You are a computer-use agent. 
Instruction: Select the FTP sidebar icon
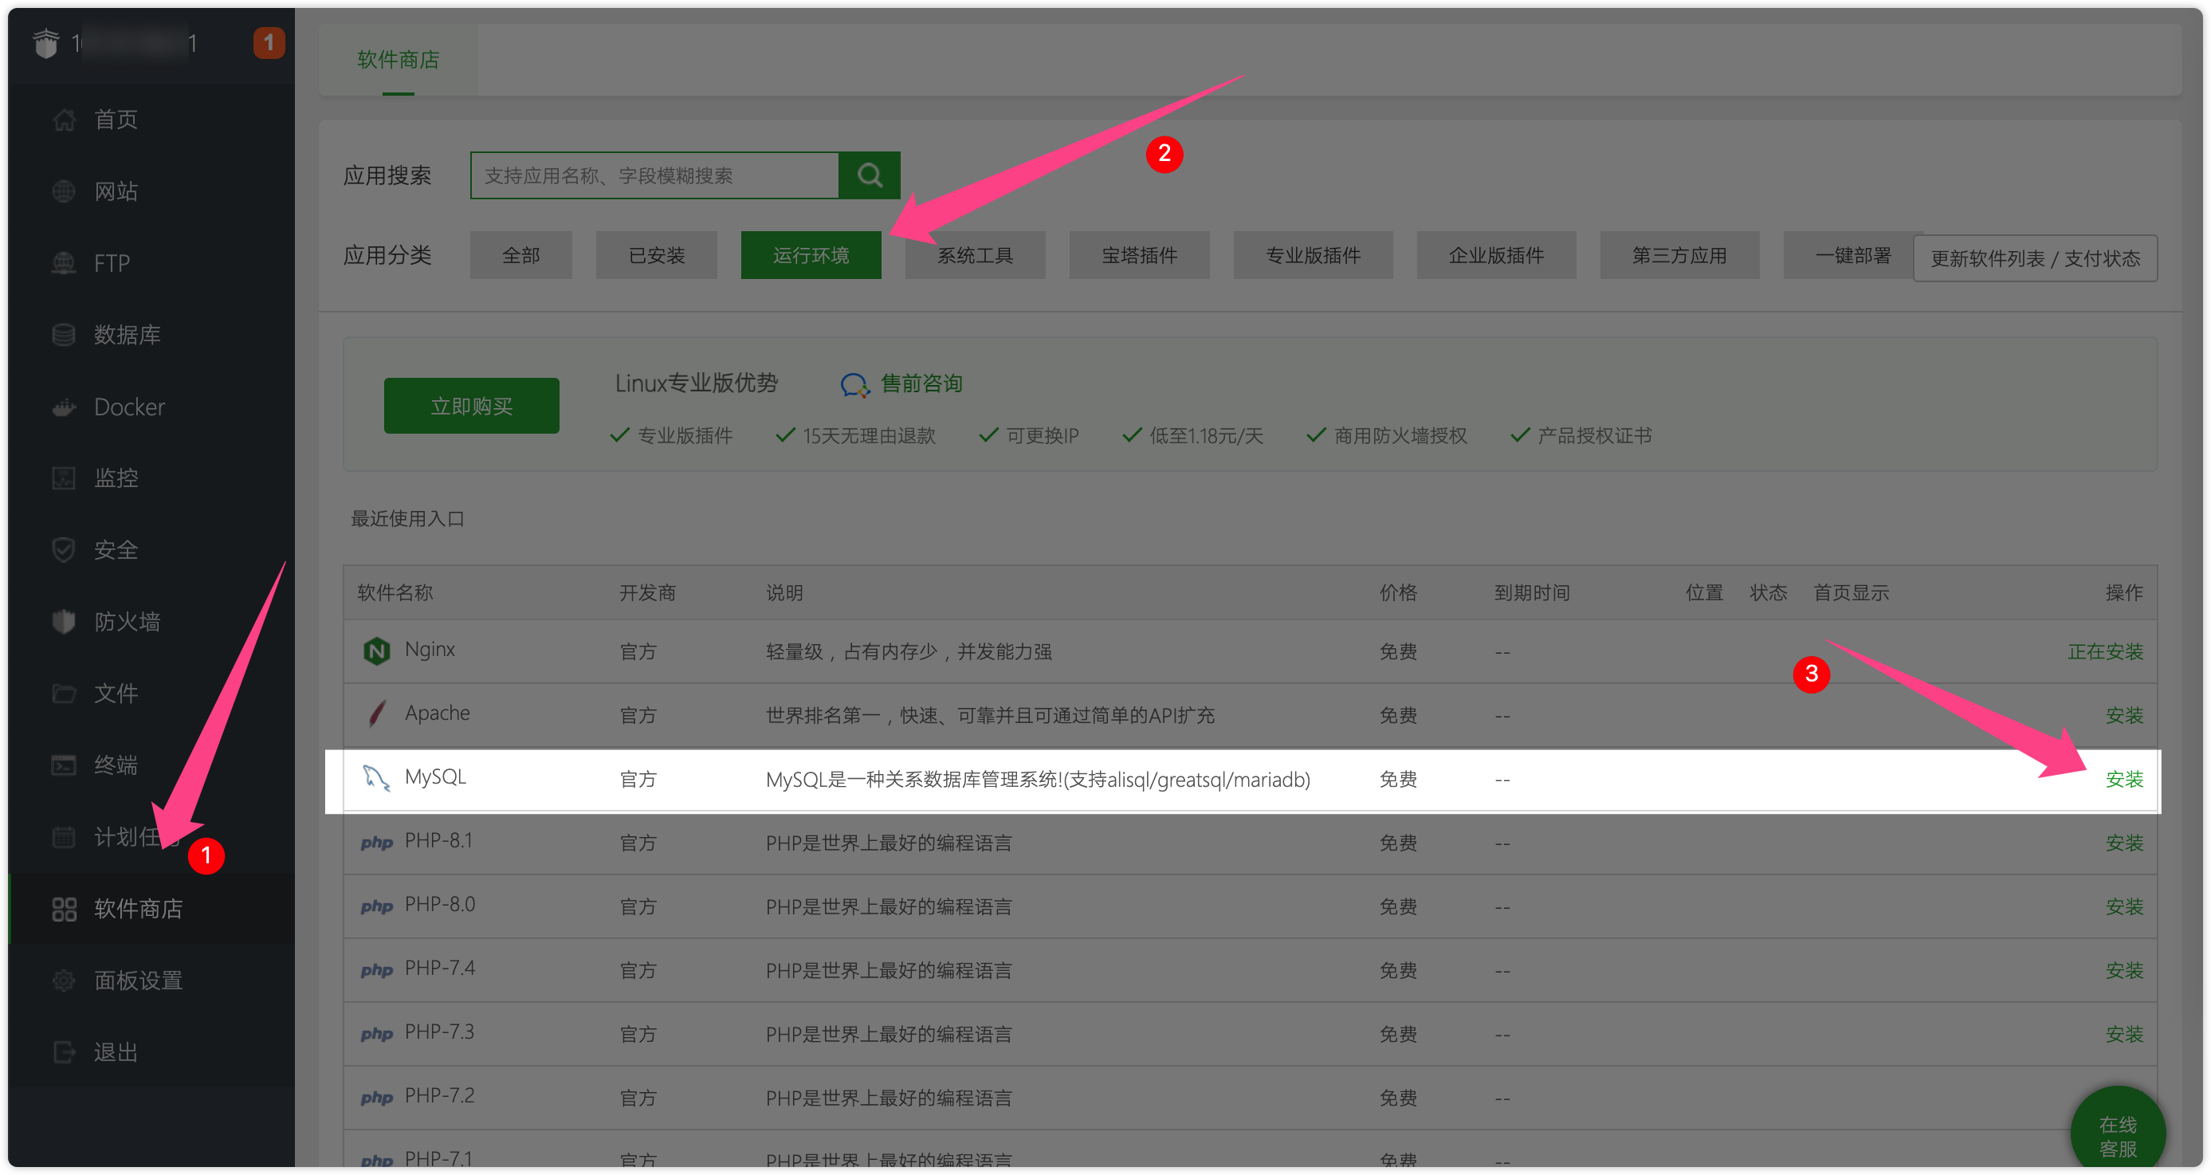click(x=64, y=262)
